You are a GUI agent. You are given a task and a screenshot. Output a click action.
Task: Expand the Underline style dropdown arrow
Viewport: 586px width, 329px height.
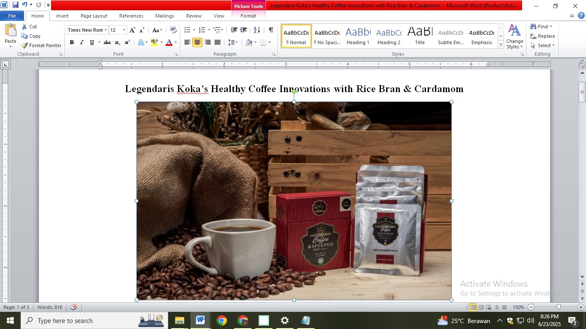point(99,42)
